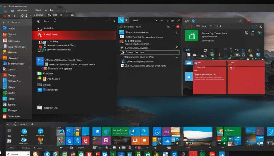
Task: Select the yellow ring icon in the top-left toolbar
Action: [x=26, y=16]
